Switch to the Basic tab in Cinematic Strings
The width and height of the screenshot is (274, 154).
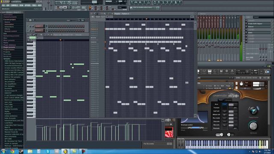pos(221,100)
